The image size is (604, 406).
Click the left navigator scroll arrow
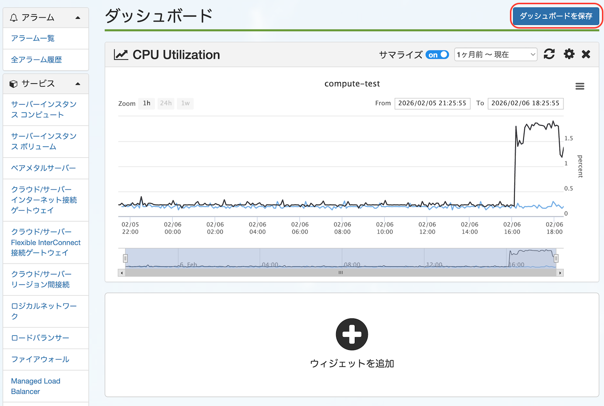[x=122, y=273]
